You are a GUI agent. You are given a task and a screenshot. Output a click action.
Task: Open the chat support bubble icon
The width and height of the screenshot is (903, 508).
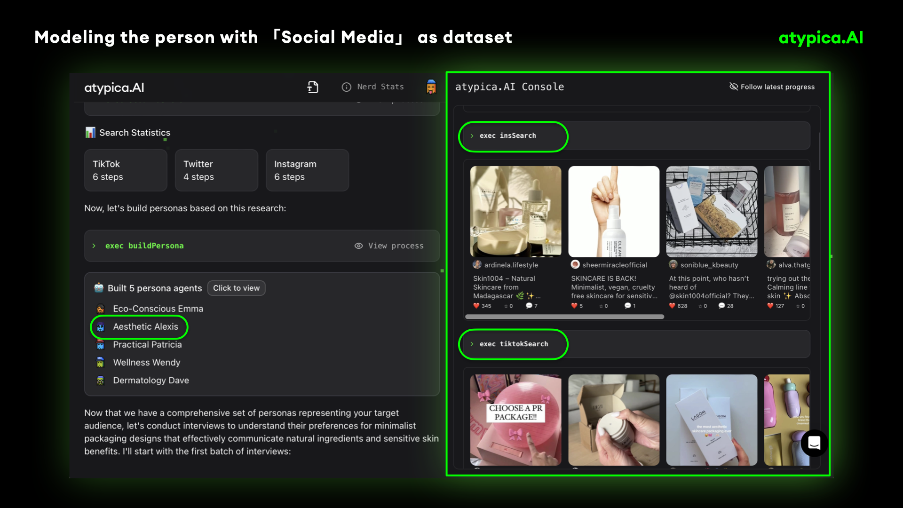[814, 443]
